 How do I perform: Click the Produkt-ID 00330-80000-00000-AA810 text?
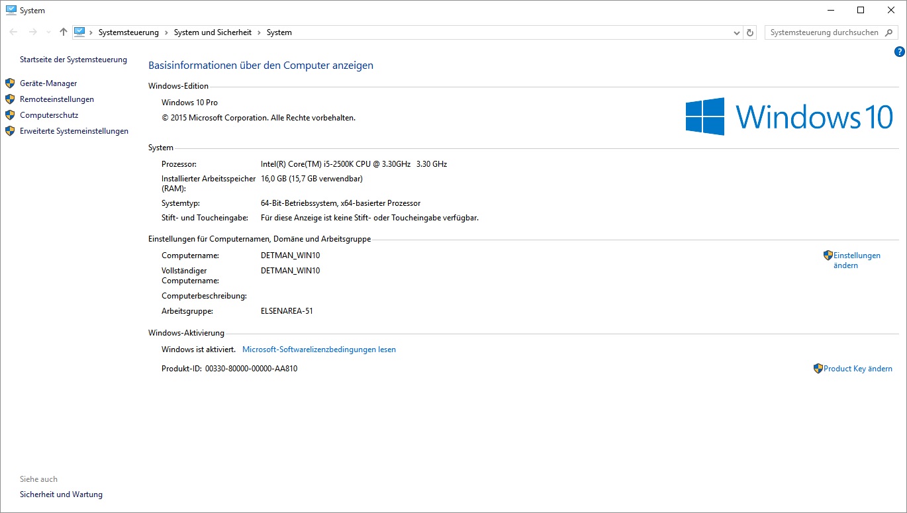pyautogui.click(x=229, y=369)
